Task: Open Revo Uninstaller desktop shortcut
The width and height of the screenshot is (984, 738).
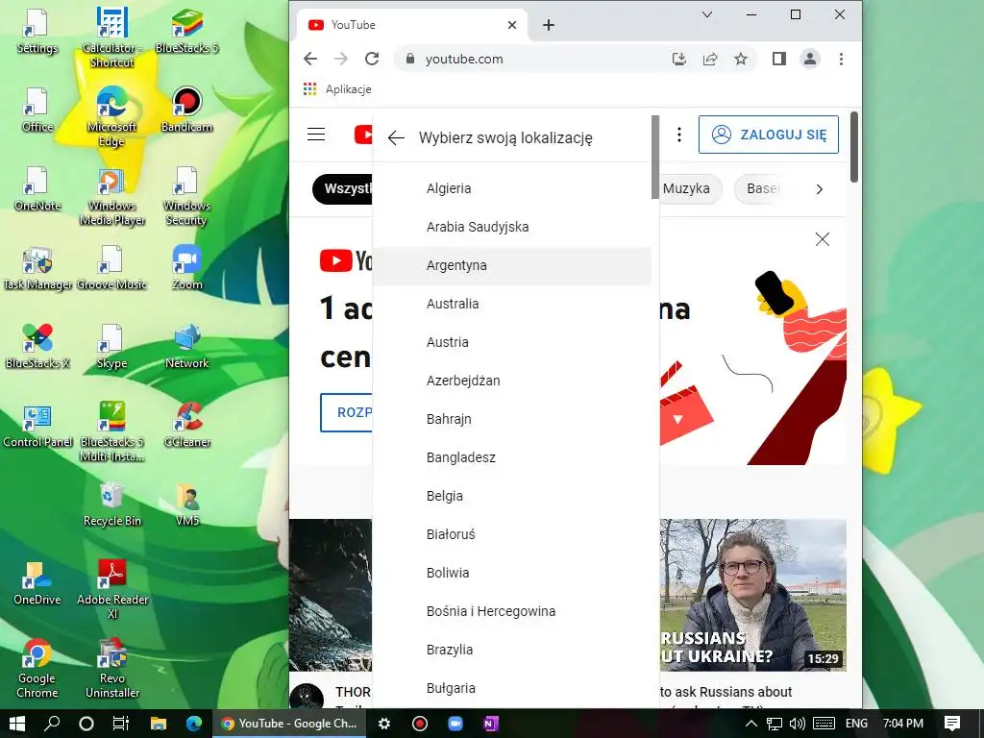Action: (112, 669)
